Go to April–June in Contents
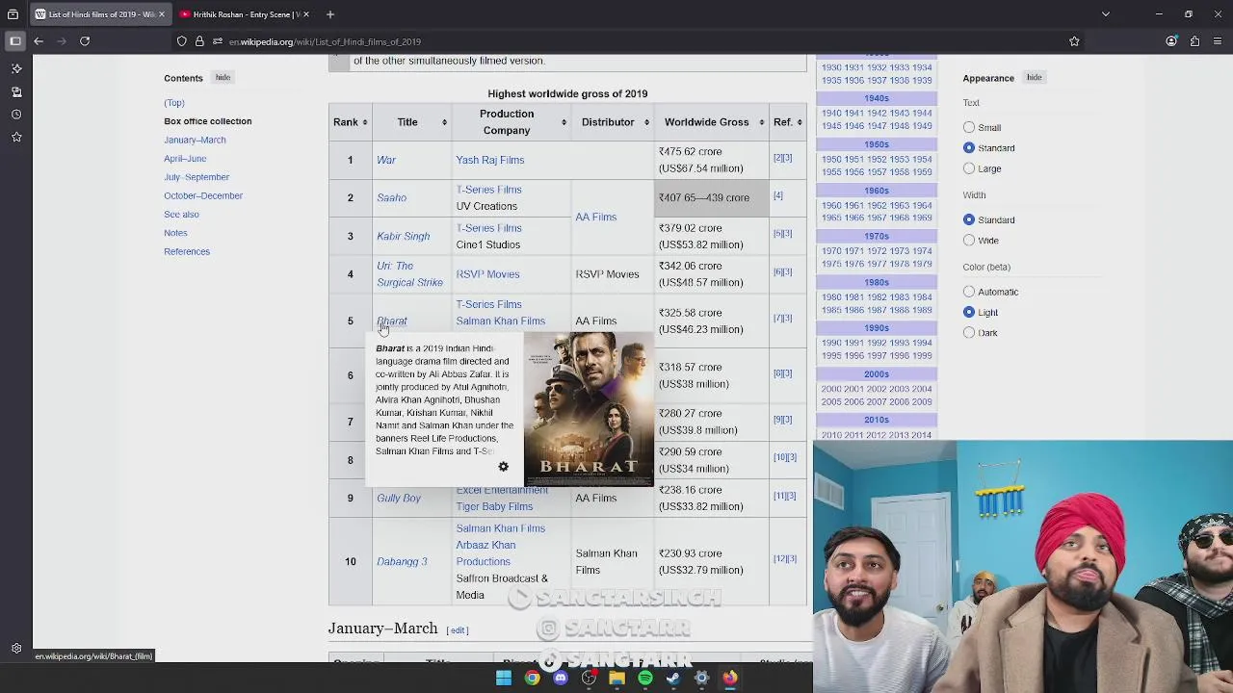Viewport: 1233px width, 693px height. 185,158
